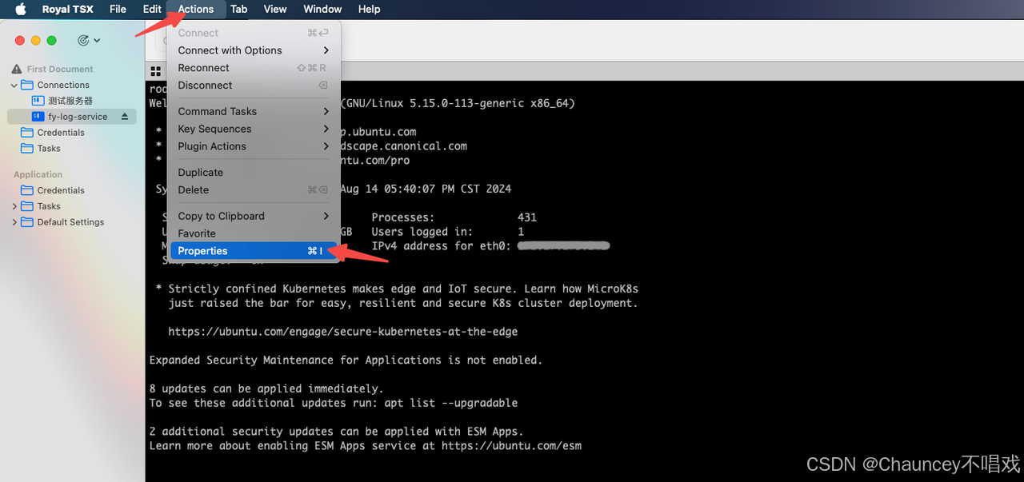Click the green zoom window button

tap(52, 40)
